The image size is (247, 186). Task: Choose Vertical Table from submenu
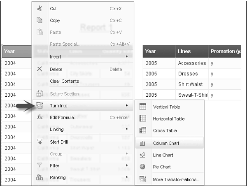tap(166, 107)
